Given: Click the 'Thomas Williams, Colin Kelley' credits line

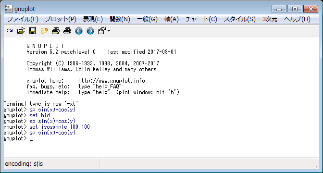Looking at the screenshot, I should tap(91, 69).
